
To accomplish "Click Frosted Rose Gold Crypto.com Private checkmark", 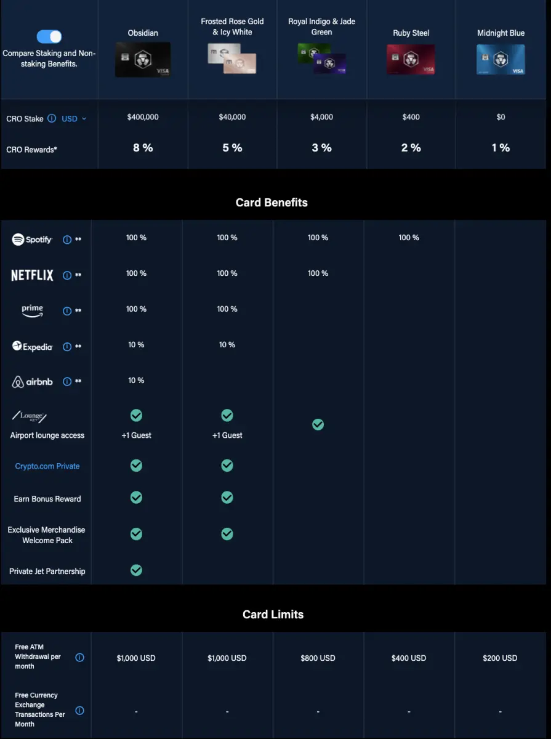I will pyautogui.click(x=227, y=466).
